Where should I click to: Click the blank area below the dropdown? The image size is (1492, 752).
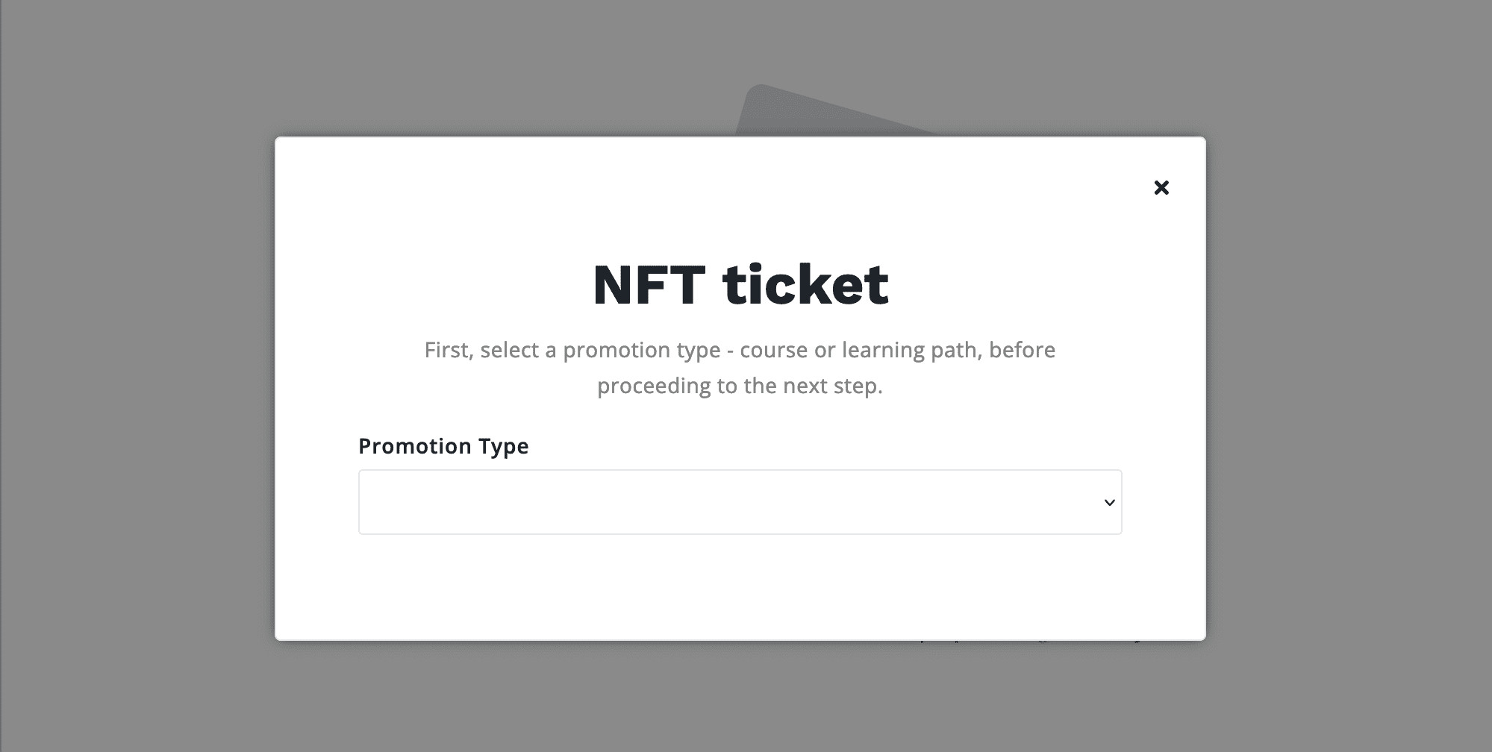tap(740, 587)
